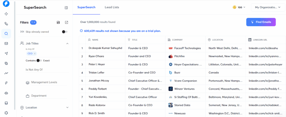286x117 pixels.
Task: Click the lightning bolt logo icon
Action: pos(6,4)
